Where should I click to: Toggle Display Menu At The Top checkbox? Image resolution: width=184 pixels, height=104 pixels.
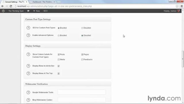(x=59, y=74)
